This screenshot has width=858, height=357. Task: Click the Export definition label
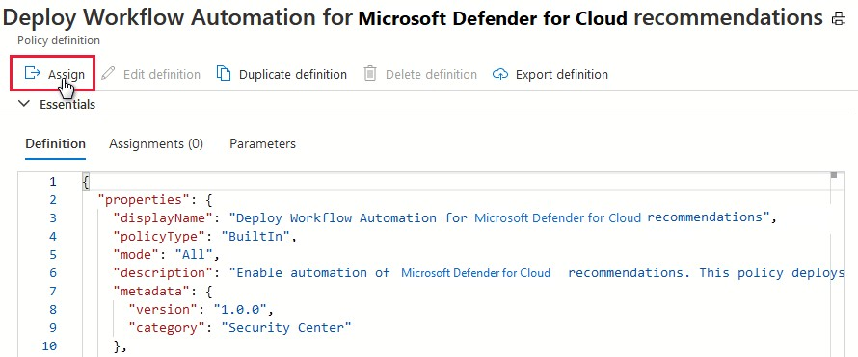click(562, 74)
